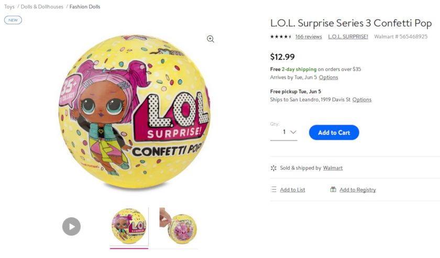Click the Add to Registry gift icon
The height and width of the screenshot is (258, 440).
tap(333, 189)
